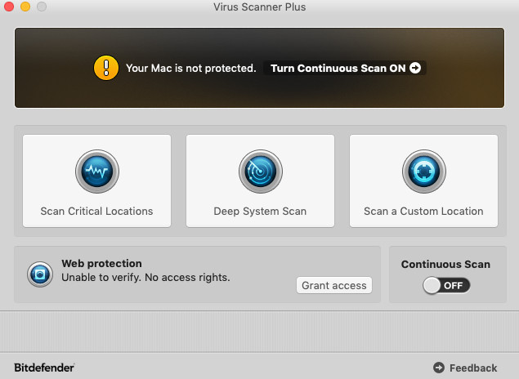Click the Feedback arrow icon

click(x=439, y=368)
